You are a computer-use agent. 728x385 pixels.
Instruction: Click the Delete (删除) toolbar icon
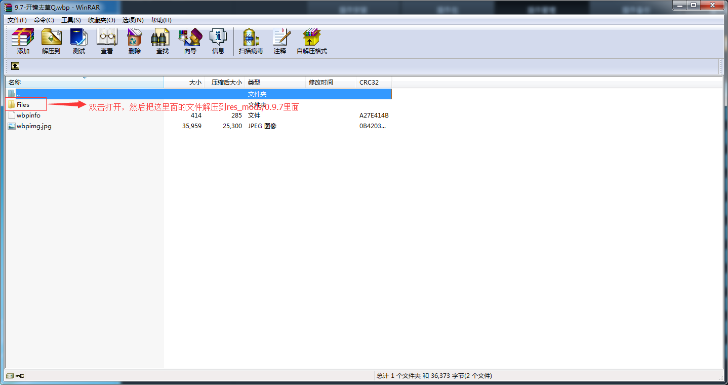tap(135, 41)
